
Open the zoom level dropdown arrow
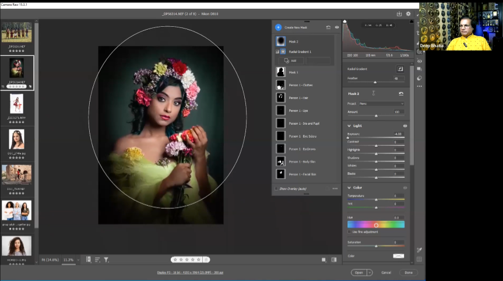click(78, 259)
